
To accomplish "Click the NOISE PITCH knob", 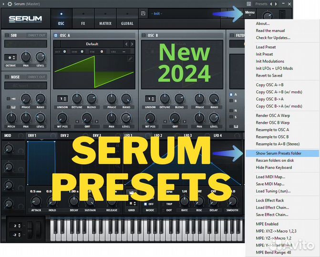I will 11,118.
